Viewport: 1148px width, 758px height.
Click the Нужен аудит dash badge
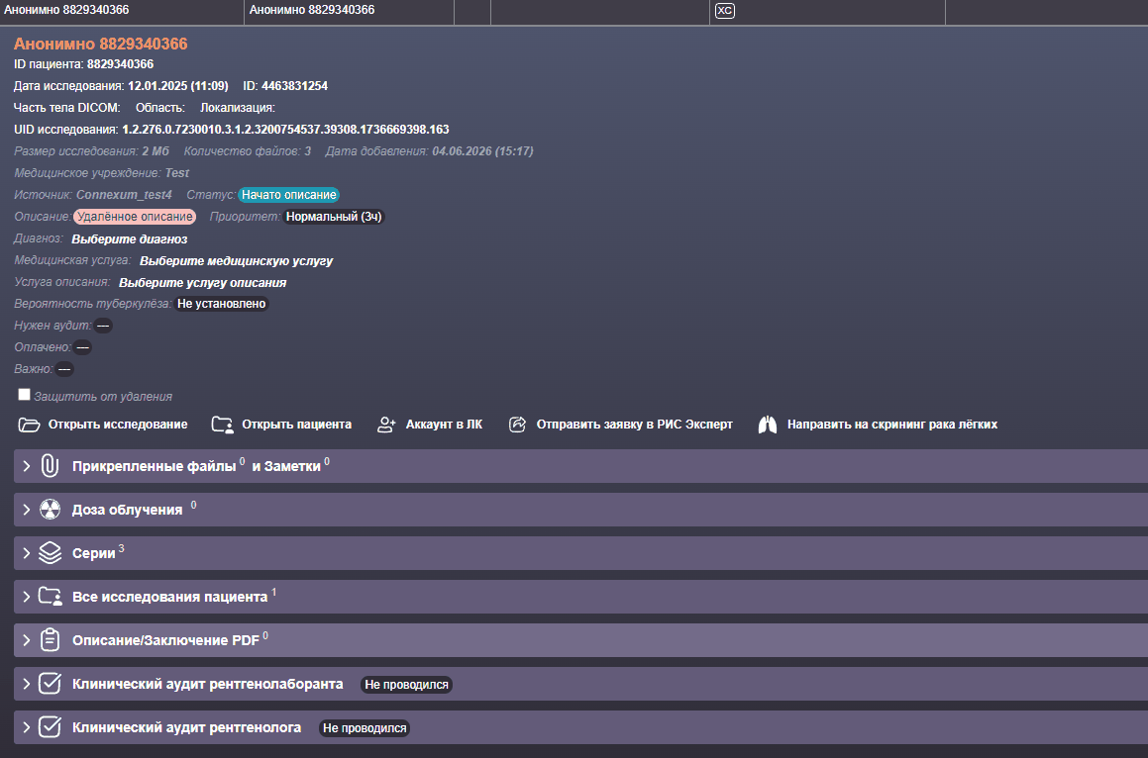[x=103, y=326]
